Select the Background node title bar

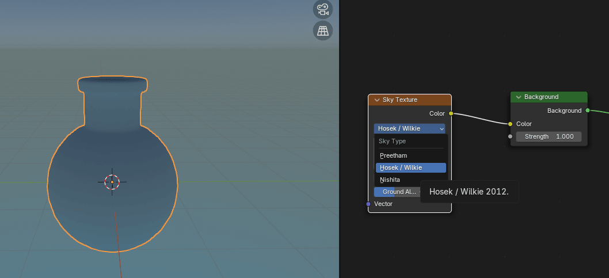553,97
